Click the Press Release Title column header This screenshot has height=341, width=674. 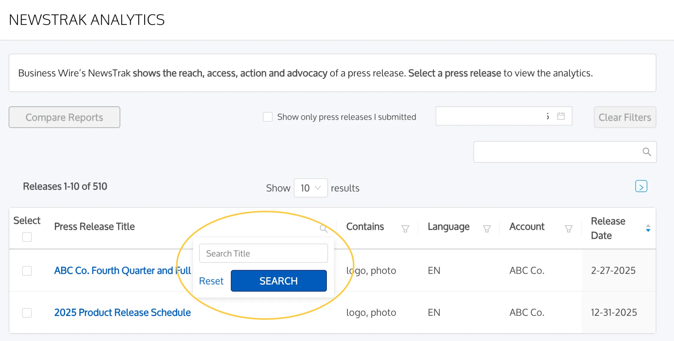pyautogui.click(x=94, y=227)
